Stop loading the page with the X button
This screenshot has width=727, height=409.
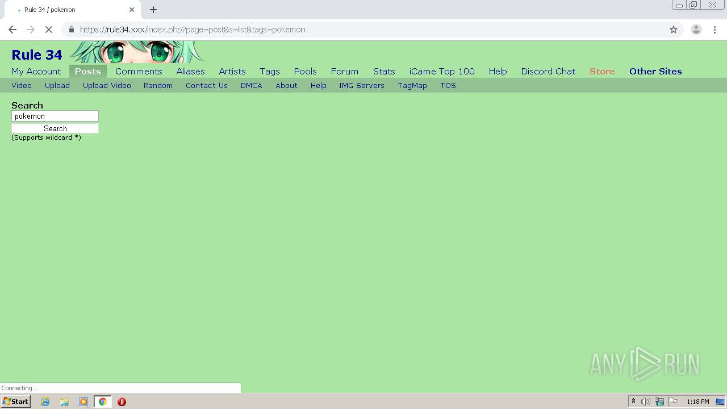click(x=49, y=30)
